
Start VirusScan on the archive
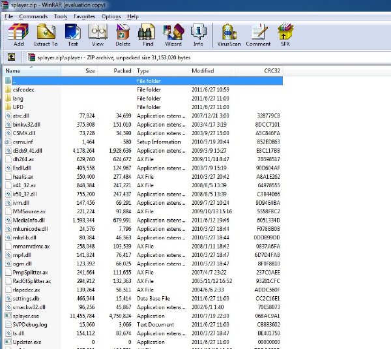tap(229, 32)
